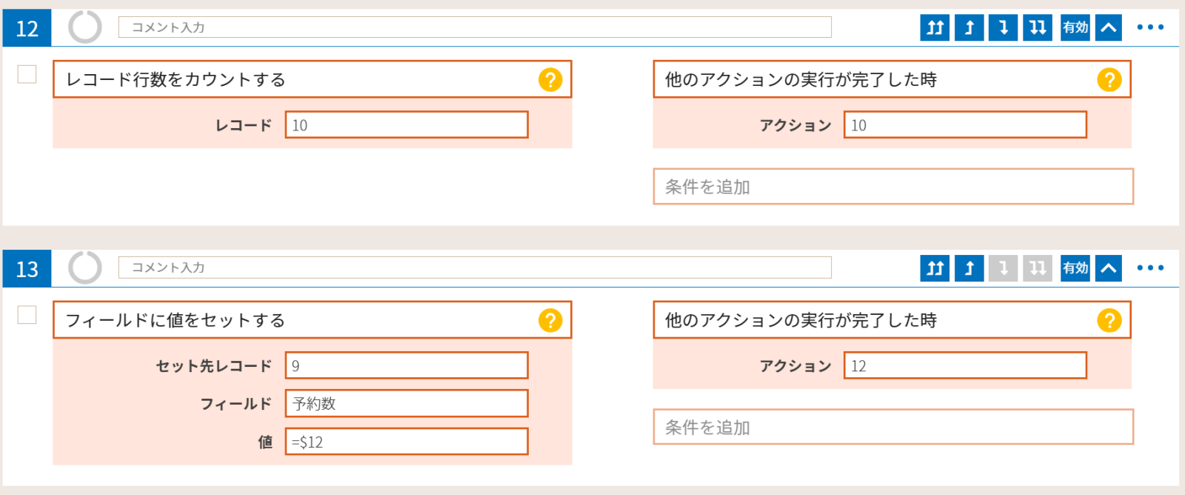Screen dimensions: 1185x495
Task: Open help for フィールドに値をセットする
Action: pos(550,320)
